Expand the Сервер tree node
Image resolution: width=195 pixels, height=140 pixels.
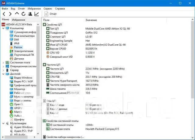[x=3, y=70]
